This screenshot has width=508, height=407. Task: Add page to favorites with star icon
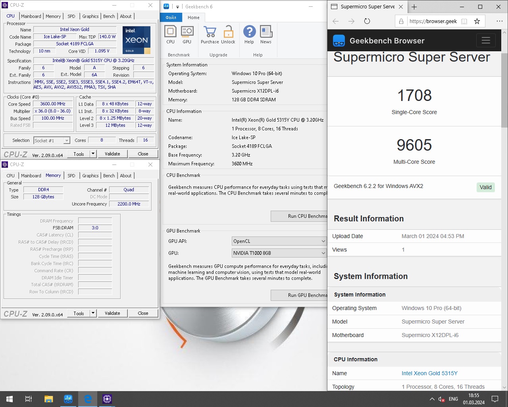(x=477, y=21)
